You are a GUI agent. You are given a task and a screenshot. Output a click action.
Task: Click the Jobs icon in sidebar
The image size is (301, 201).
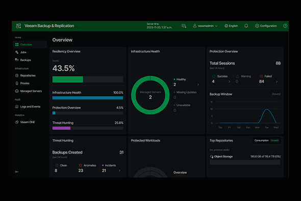click(x=17, y=52)
